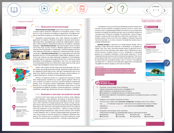
Task: Open the city building photo
Action: tap(20, 53)
